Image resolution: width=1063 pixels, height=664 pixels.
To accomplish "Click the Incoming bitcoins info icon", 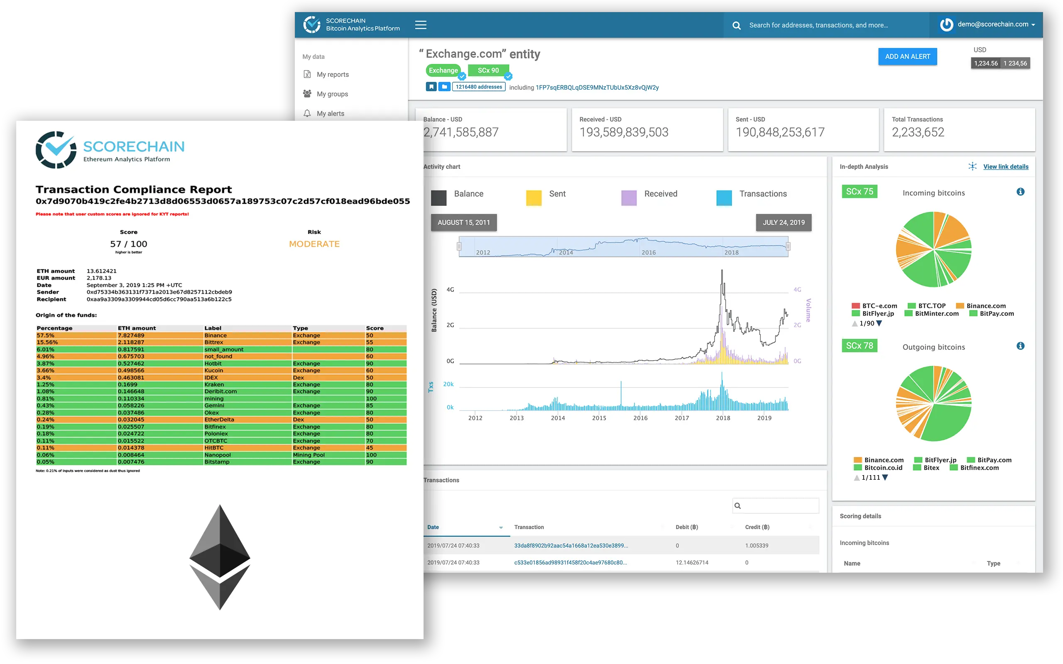I will [x=1020, y=192].
